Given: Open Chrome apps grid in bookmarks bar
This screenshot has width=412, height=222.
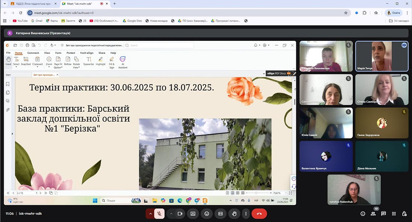Looking at the screenshot, I should click(x=5, y=21).
